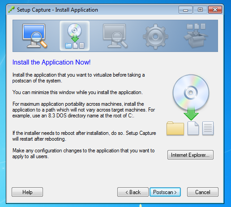Click the greyed Postscan monitor step icon
Image resolution: width=231 pixels, height=207 pixels.
[x=115, y=36]
